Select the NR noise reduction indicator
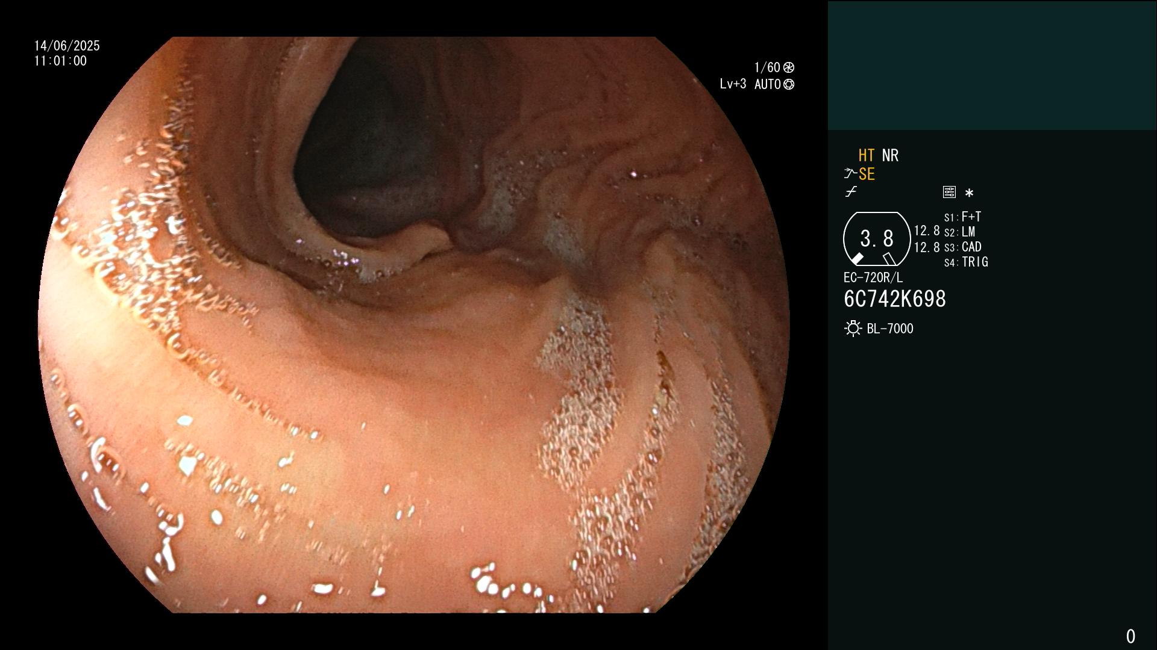This screenshot has width=1157, height=650. click(x=890, y=155)
